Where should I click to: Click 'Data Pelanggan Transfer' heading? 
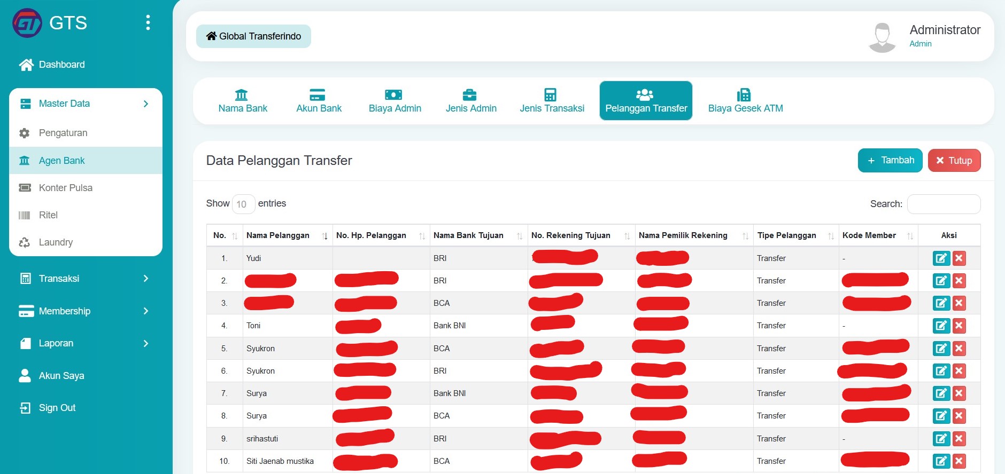tap(279, 161)
